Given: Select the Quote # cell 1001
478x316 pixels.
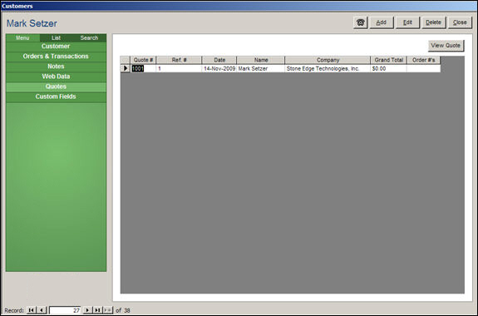Looking at the screenshot, I should point(143,69).
